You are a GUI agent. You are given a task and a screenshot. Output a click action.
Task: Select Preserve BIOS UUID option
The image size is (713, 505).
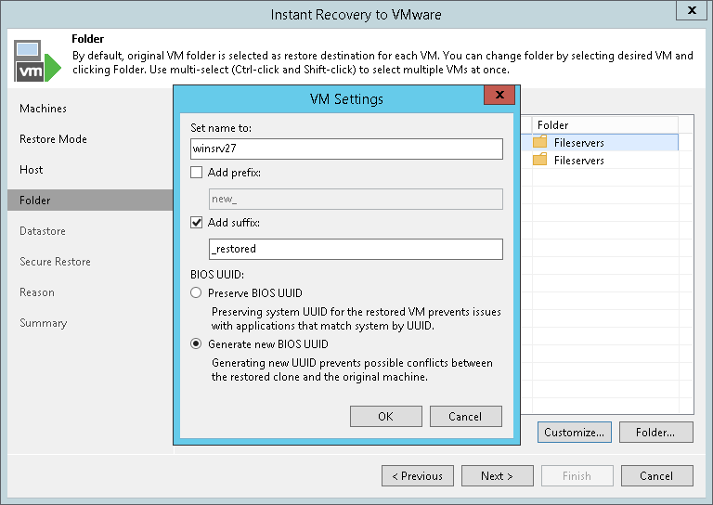click(x=196, y=293)
